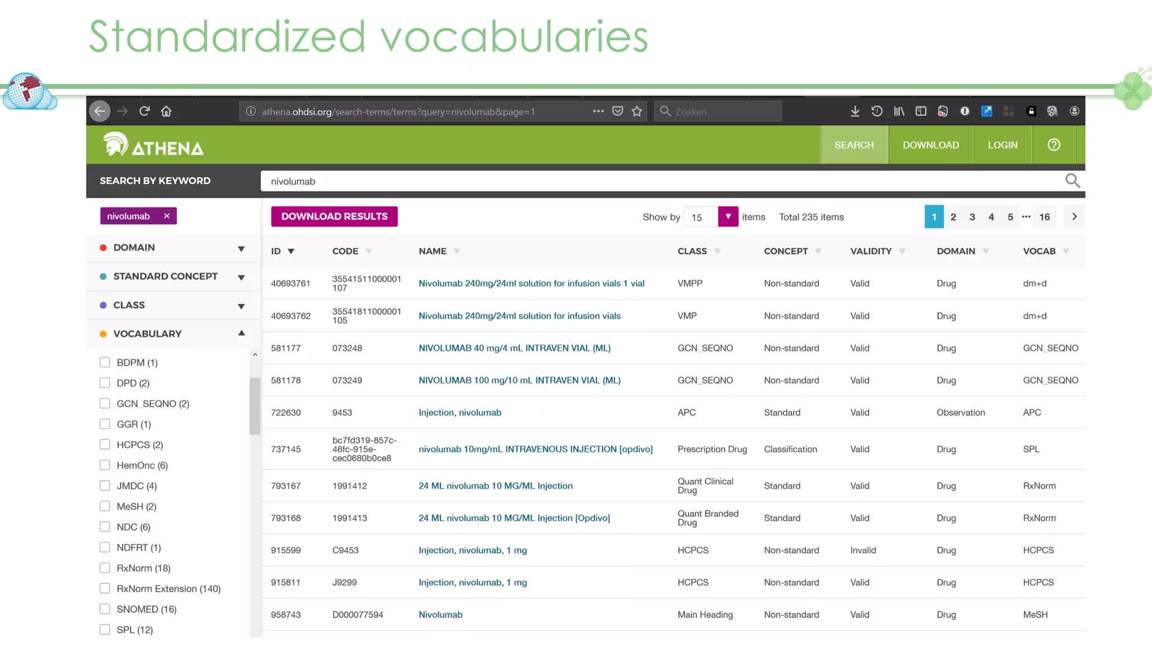Screen dimensions: 1152x648
Task: Toggle the sidebar view icon in toolbar
Action: point(921,111)
